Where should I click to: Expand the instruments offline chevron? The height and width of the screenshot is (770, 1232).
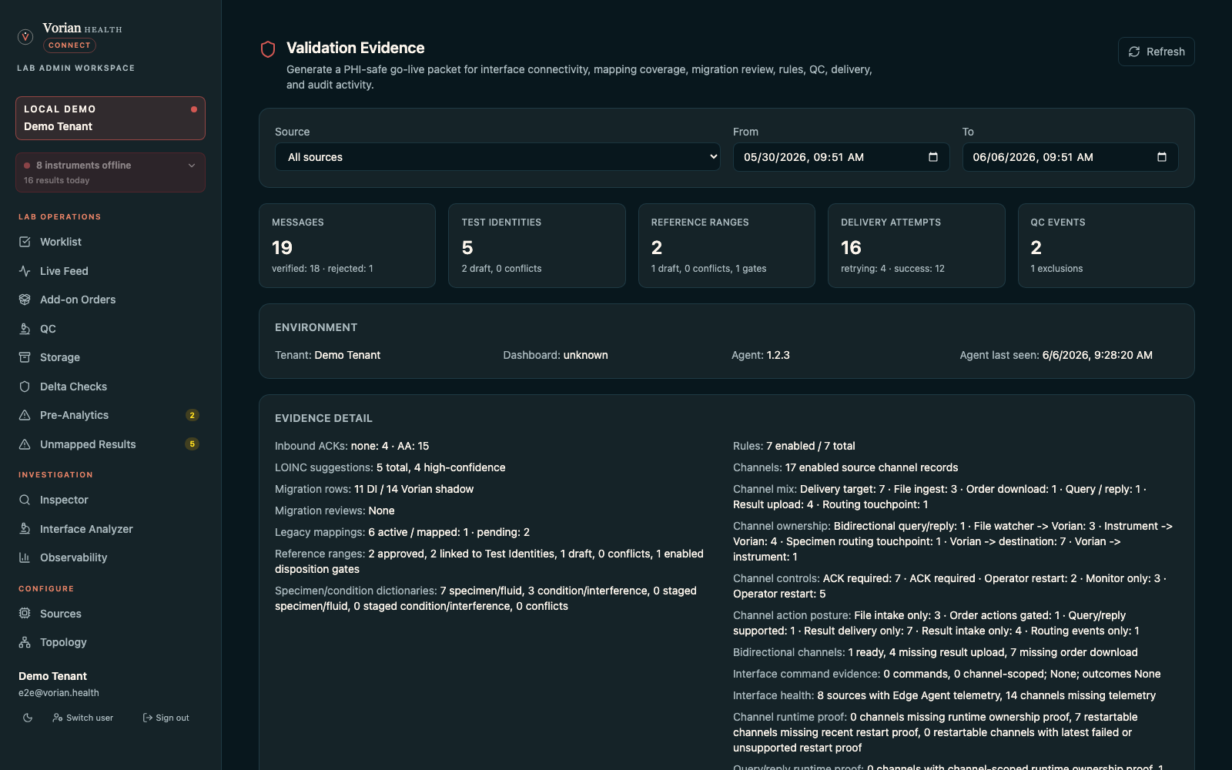tap(192, 166)
